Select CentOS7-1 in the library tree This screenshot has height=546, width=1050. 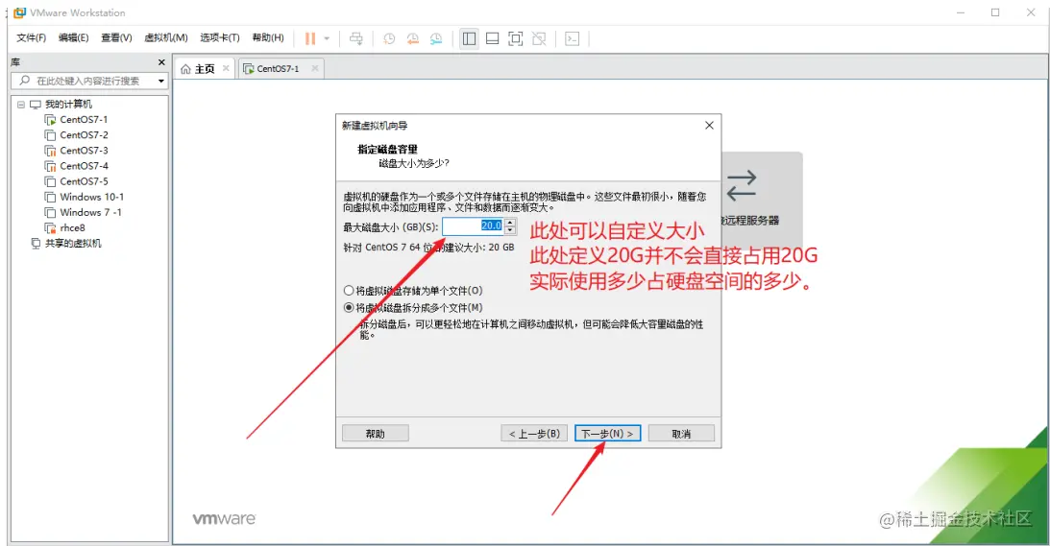click(83, 120)
